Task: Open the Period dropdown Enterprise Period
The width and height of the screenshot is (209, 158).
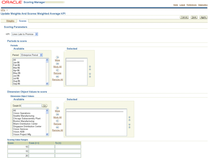Action: tap(32, 55)
